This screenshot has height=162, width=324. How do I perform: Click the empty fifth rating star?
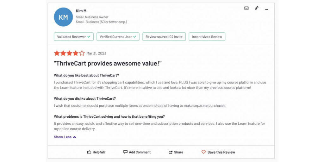click(82, 53)
